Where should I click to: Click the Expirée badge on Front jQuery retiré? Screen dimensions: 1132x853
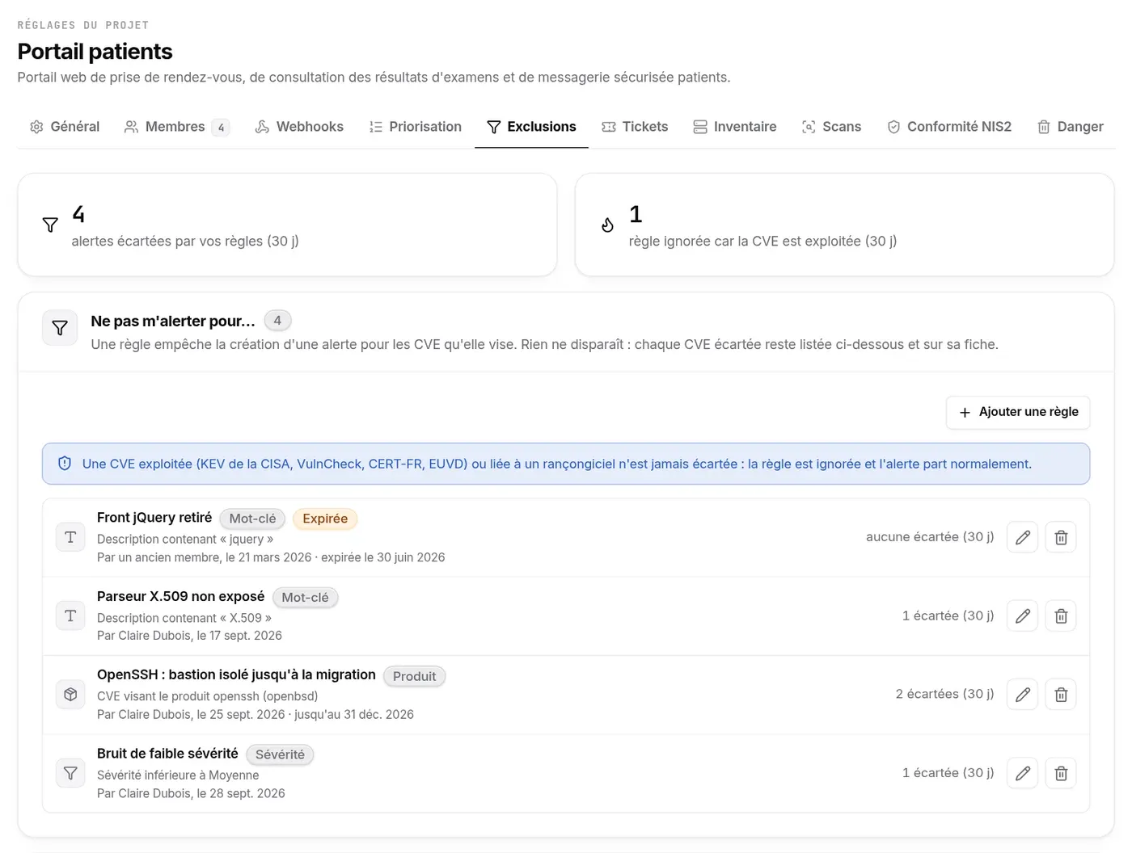tap(325, 519)
